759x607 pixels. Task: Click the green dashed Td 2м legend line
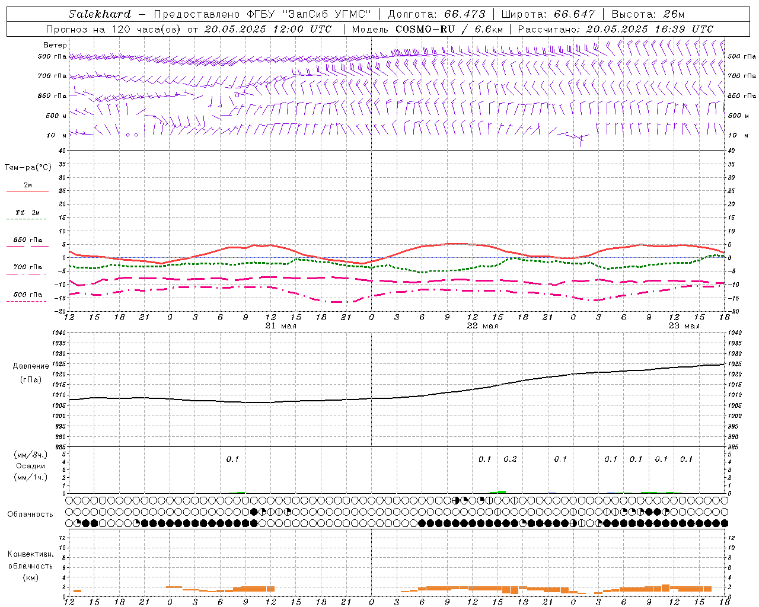(27, 219)
